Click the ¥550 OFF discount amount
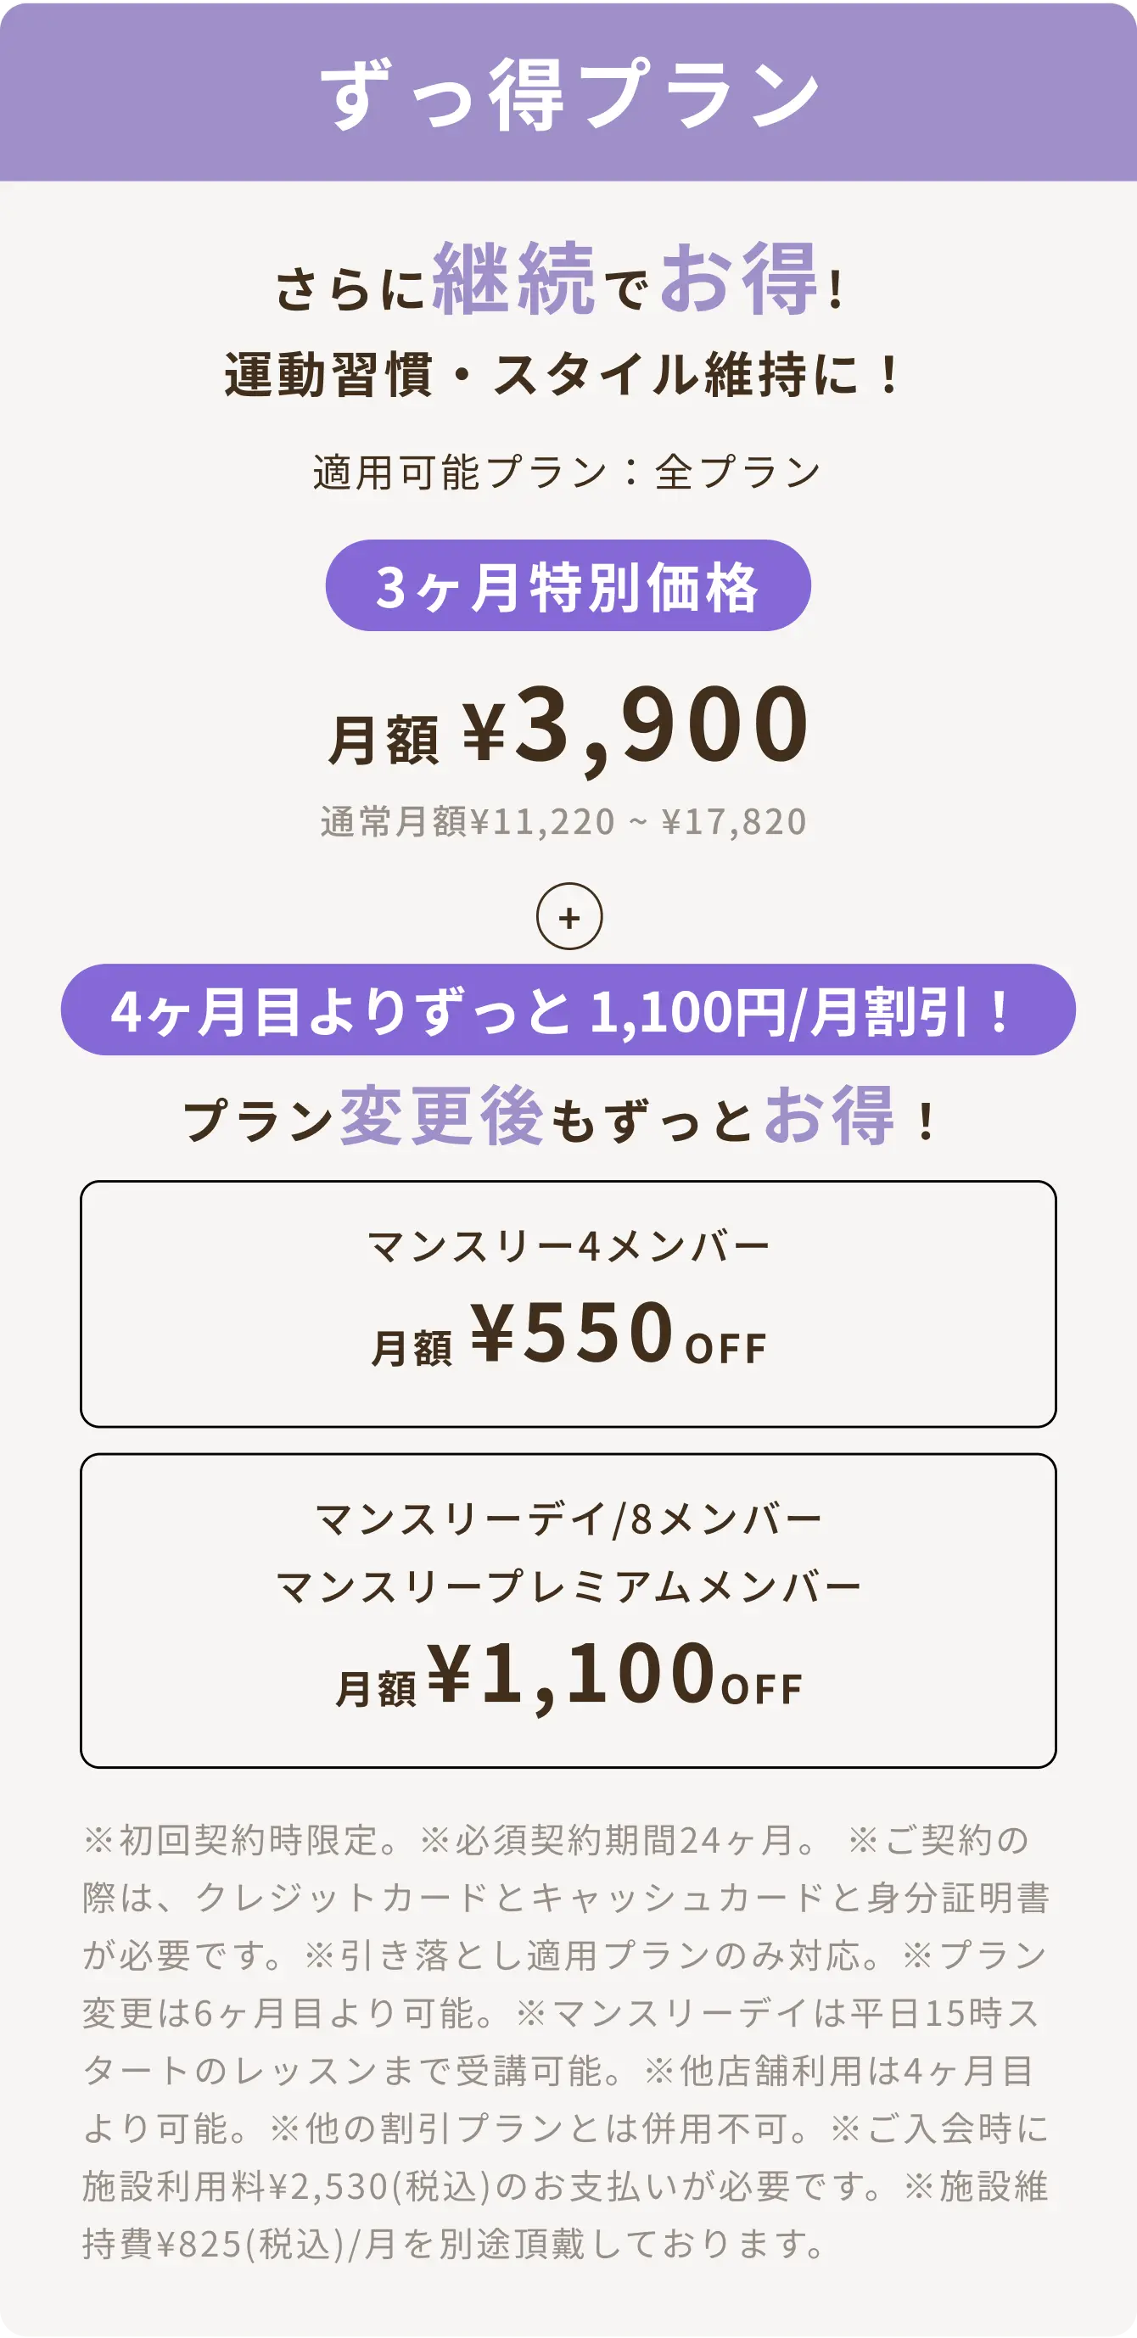This screenshot has height=2338, width=1137. coord(618,1334)
